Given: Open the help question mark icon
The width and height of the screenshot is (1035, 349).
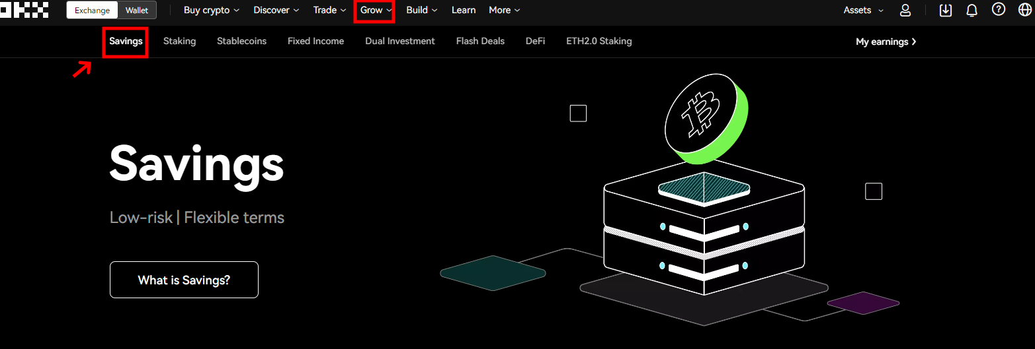Looking at the screenshot, I should coord(999,9).
